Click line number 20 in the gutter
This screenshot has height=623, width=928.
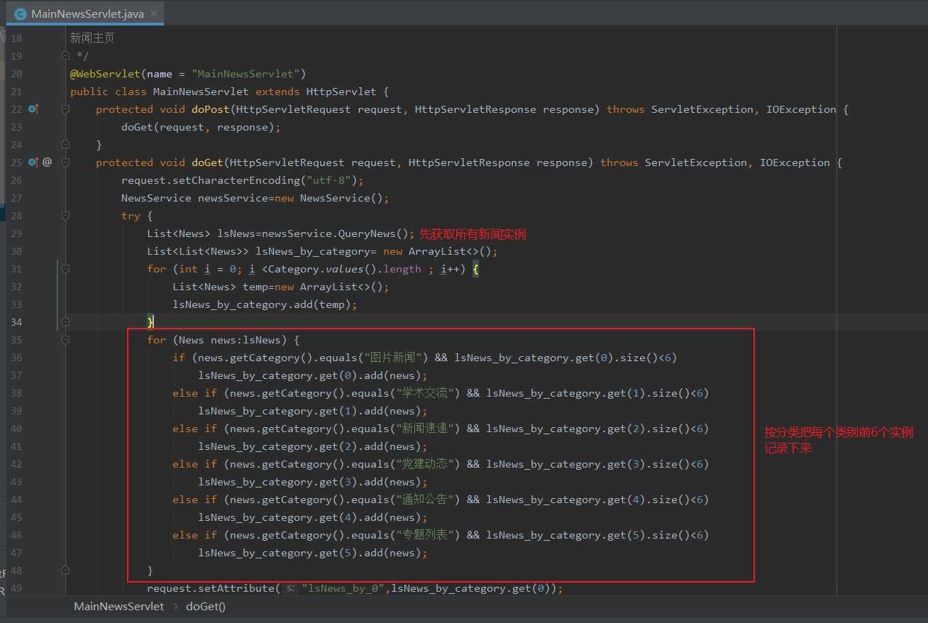(x=16, y=74)
